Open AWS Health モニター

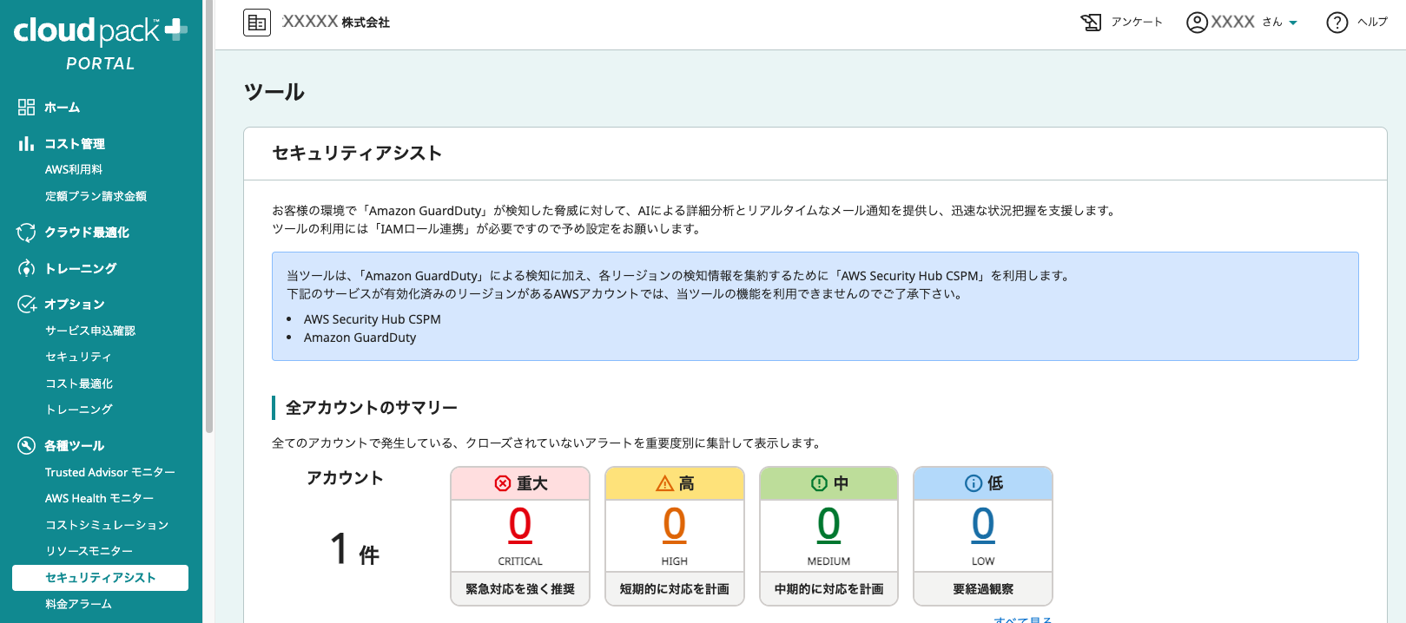[100, 498]
